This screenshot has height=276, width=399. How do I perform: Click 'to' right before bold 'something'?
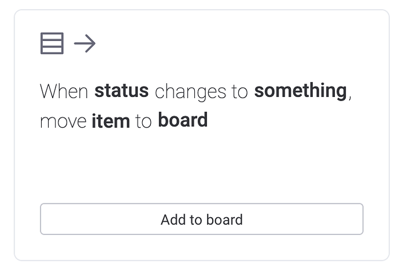[x=240, y=91]
